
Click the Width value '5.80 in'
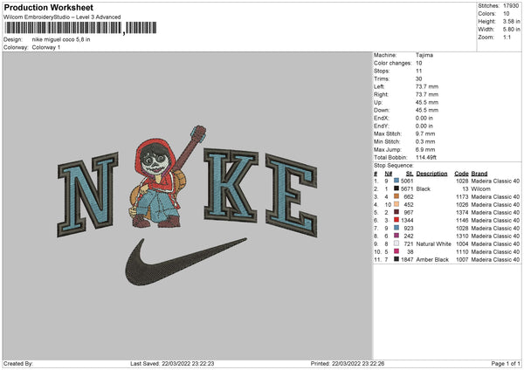511,30
